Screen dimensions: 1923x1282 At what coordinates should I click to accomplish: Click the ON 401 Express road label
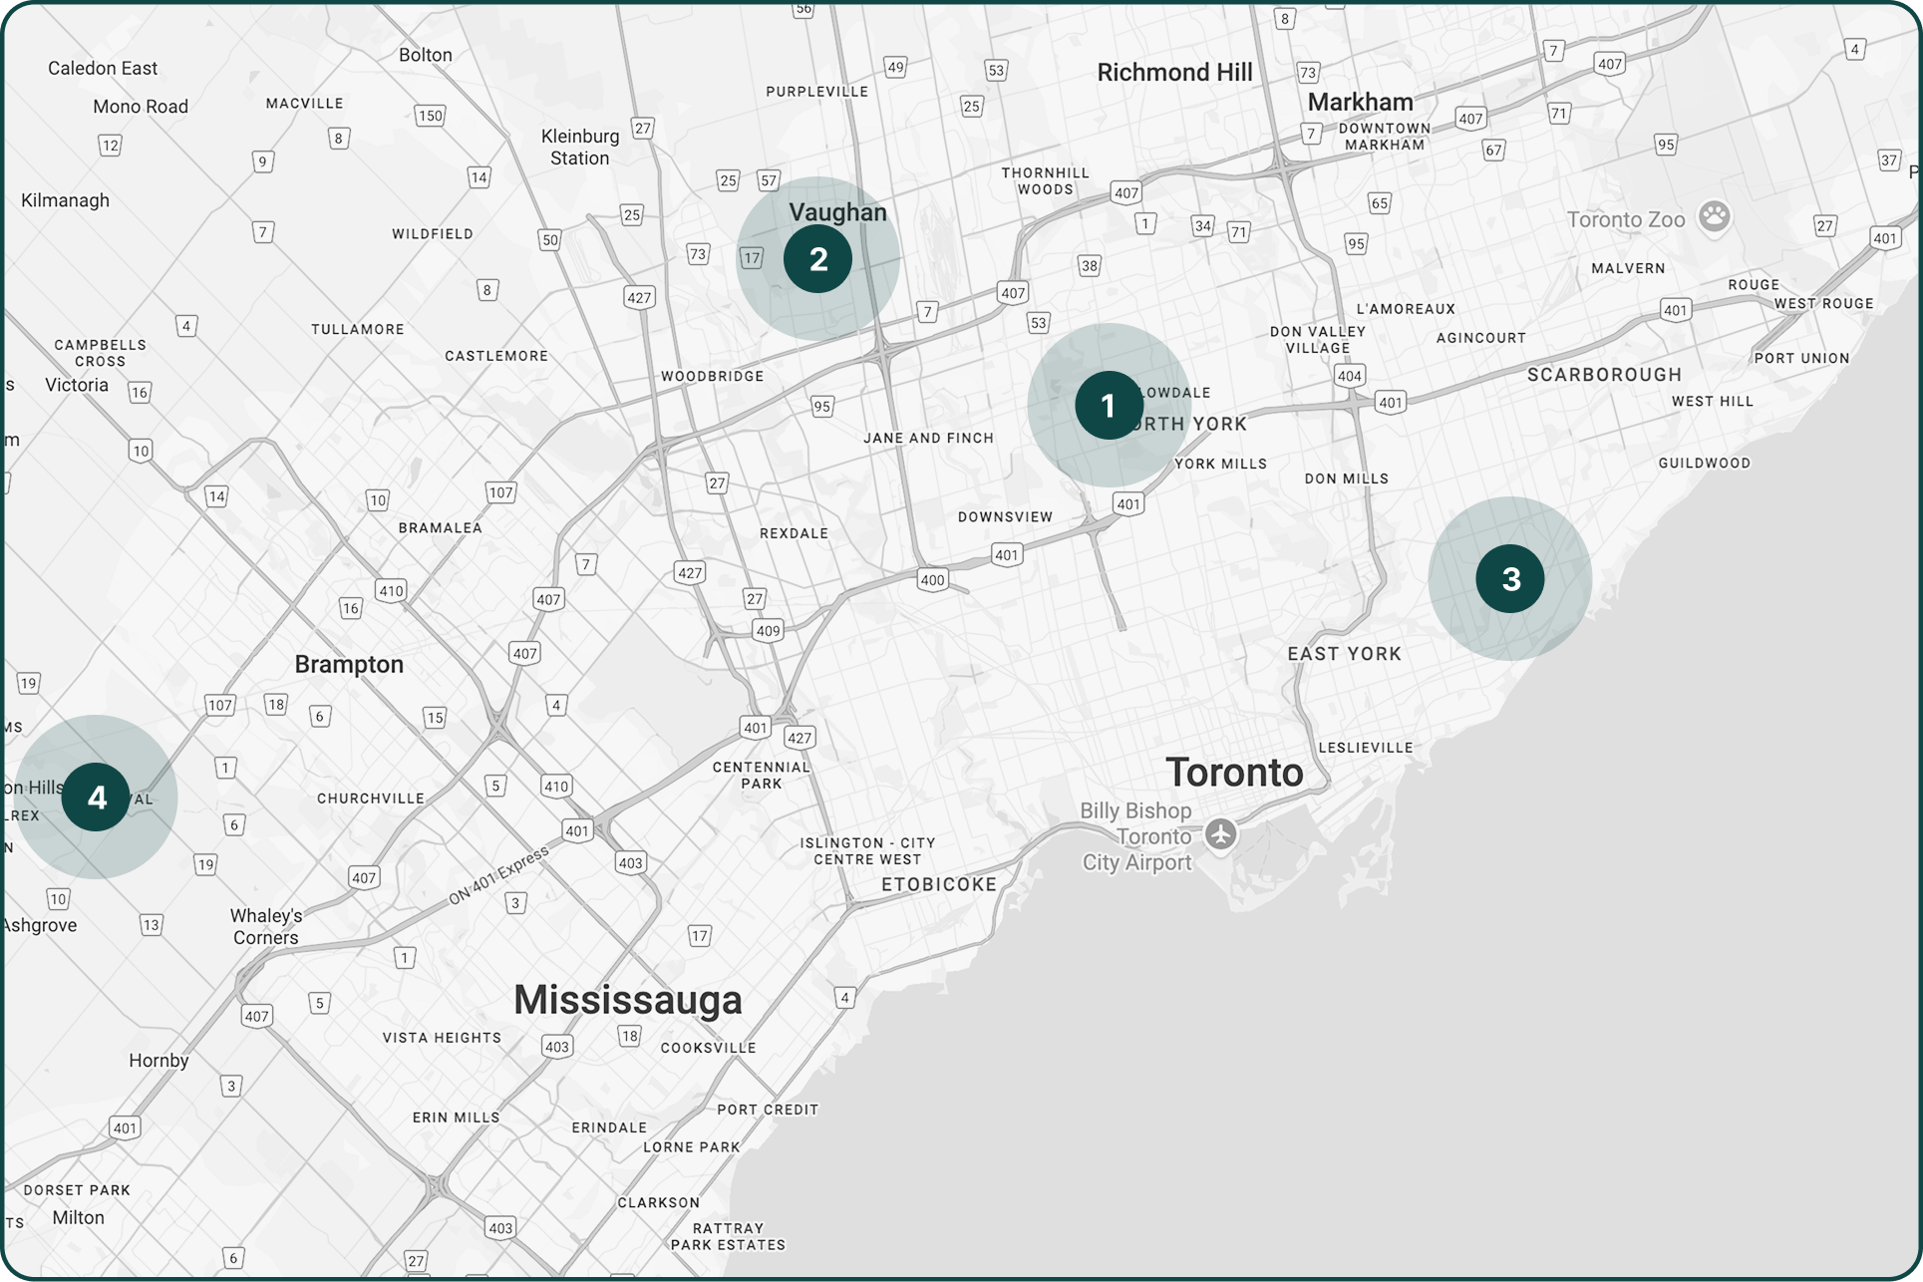click(x=498, y=875)
